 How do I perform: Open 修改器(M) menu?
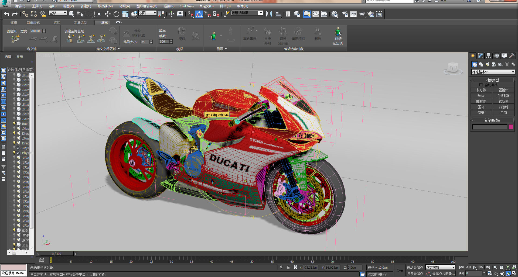(x=105, y=6)
